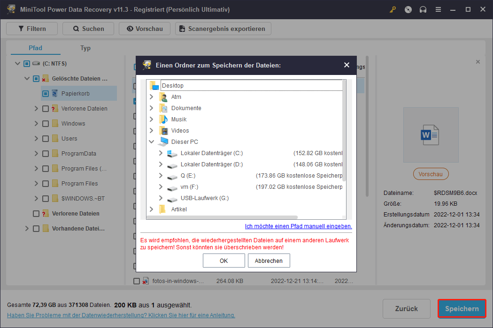
Task: Click the key registration icon in title bar
Action: (393, 10)
